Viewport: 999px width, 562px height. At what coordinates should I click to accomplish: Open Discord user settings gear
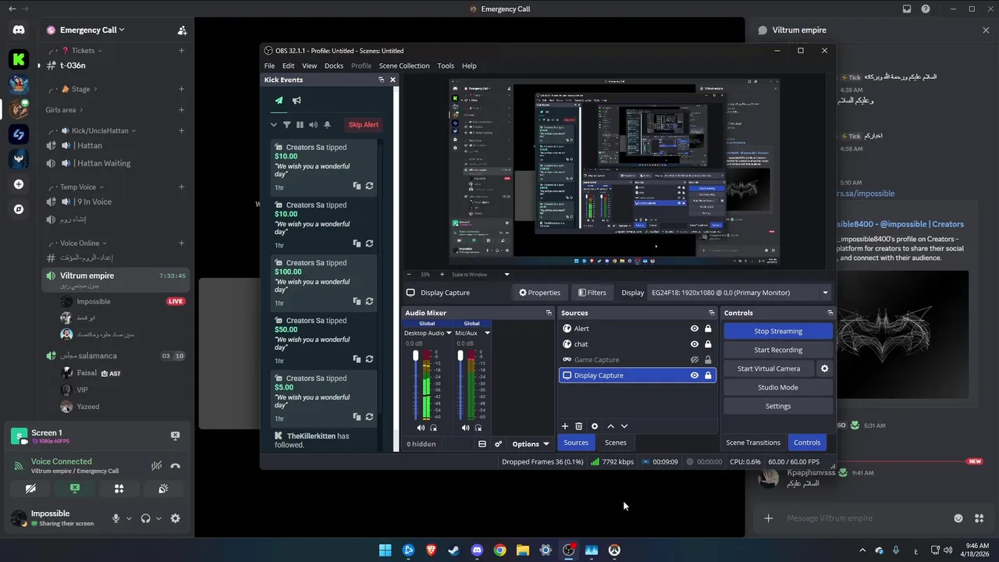(175, 518)
